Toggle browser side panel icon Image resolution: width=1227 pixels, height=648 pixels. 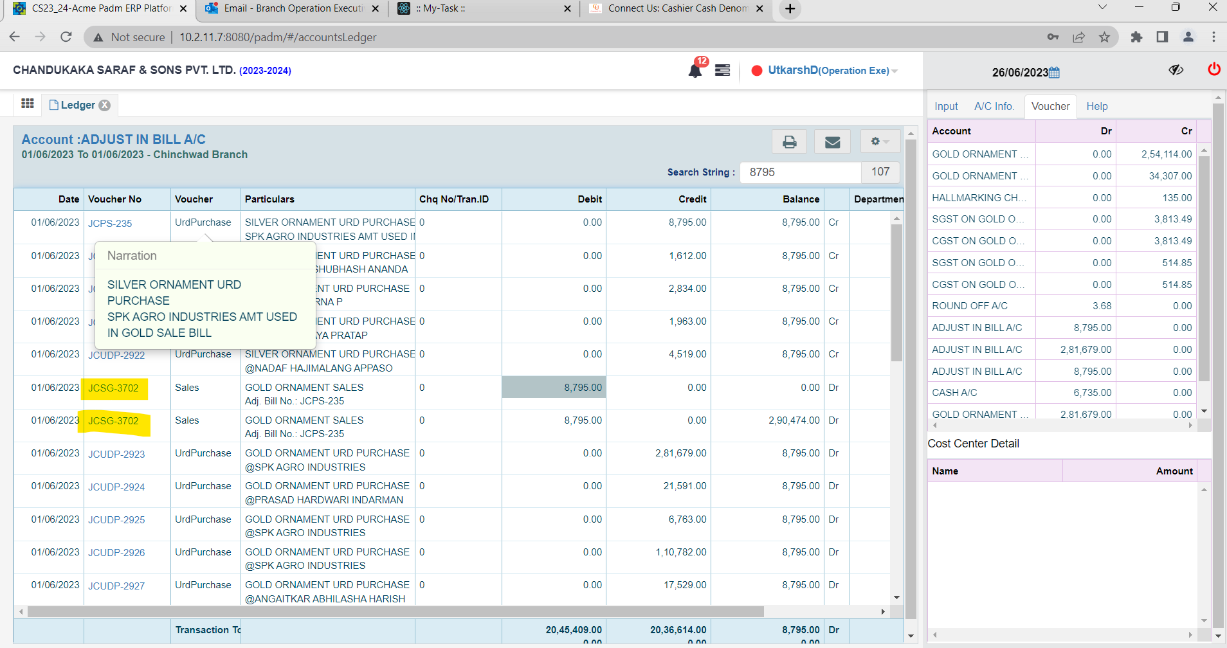point(1162,37)
